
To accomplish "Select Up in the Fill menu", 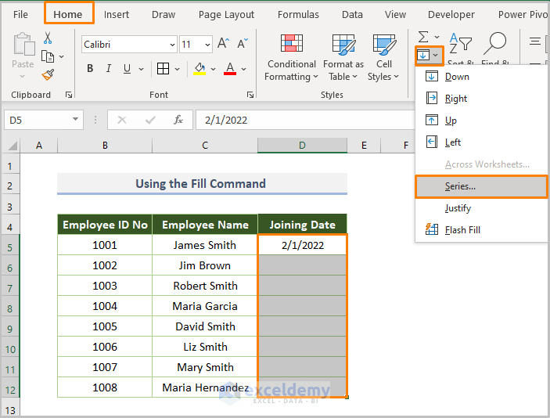I will [x=481, y=121].
